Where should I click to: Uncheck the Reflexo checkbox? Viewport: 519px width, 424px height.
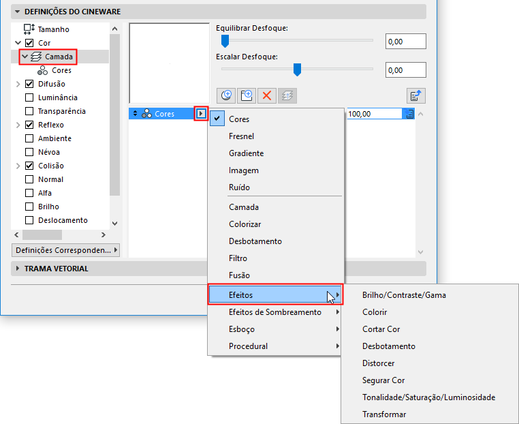[x=29, y=125]
